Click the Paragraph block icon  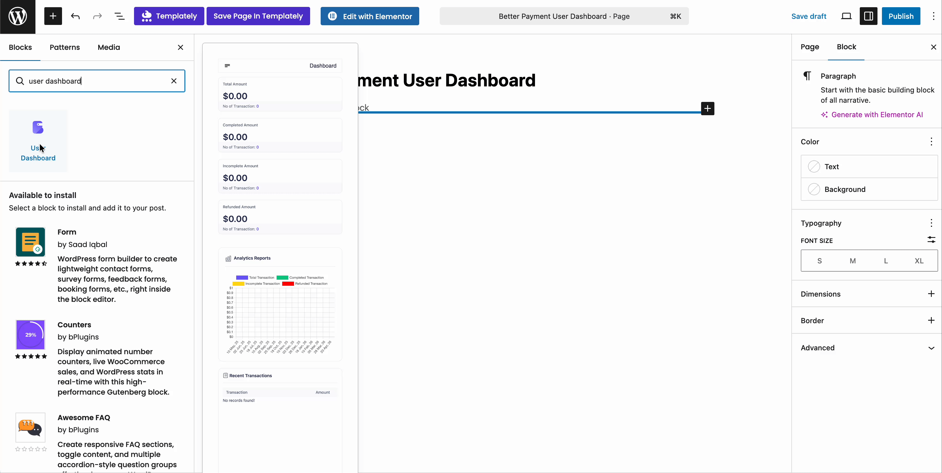click(x=807, y=76)
